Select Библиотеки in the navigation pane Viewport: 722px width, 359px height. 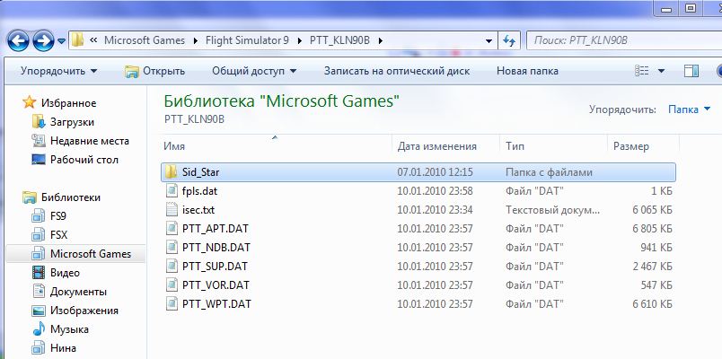70,197
